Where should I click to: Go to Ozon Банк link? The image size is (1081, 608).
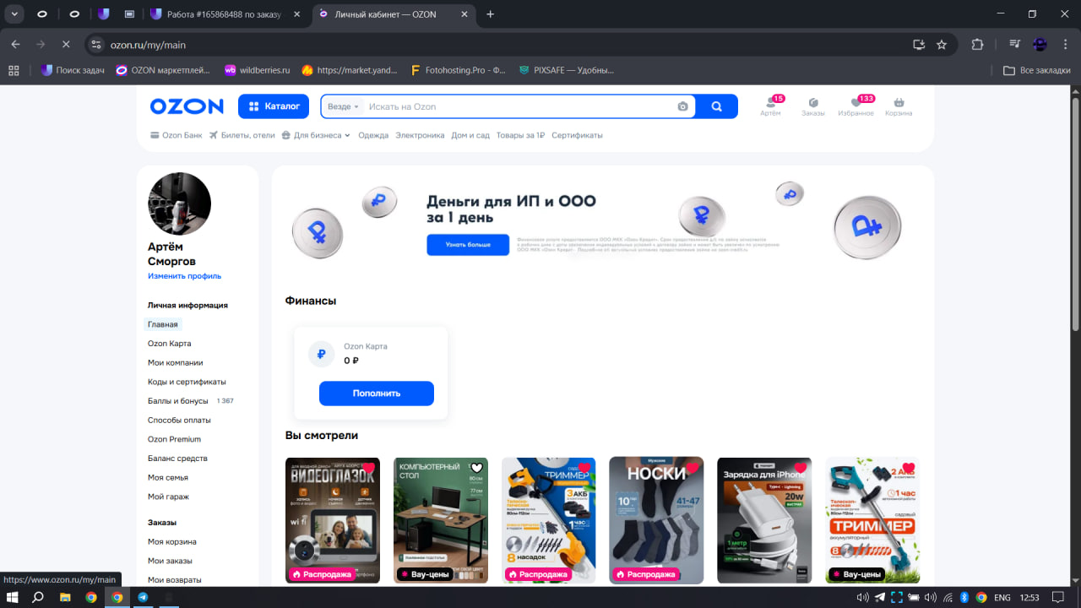[x=177, y=135]
